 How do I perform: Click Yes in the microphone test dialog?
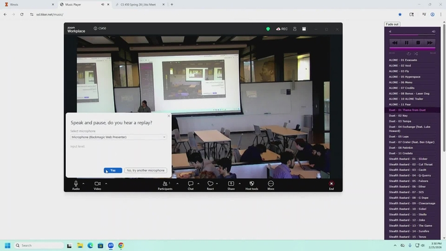[113, 170]
